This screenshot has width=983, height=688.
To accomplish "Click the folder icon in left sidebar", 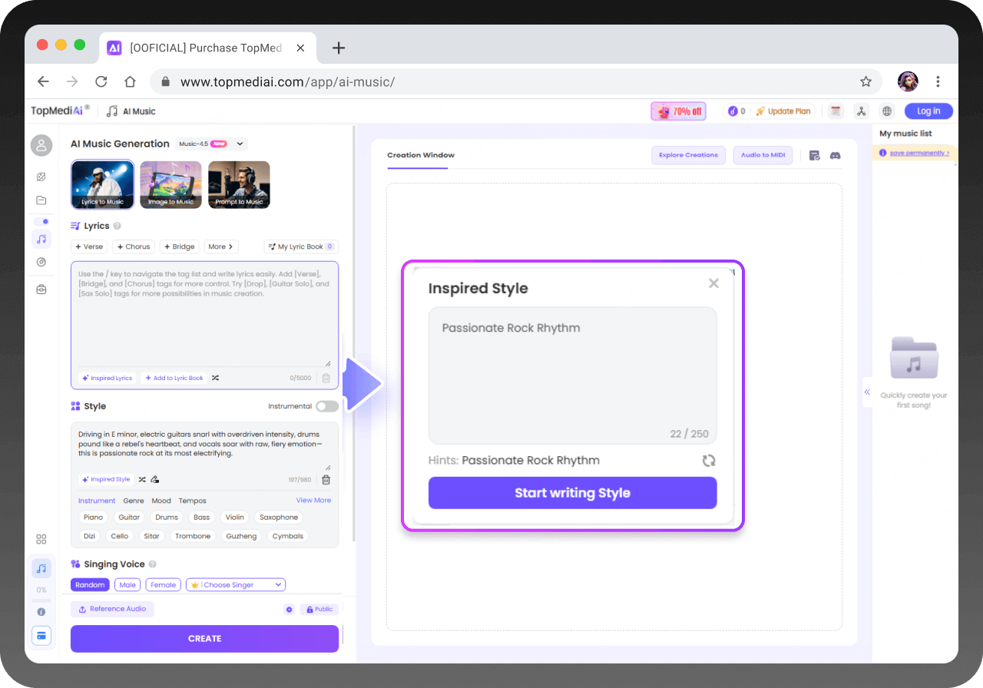I will pos(41,200).
